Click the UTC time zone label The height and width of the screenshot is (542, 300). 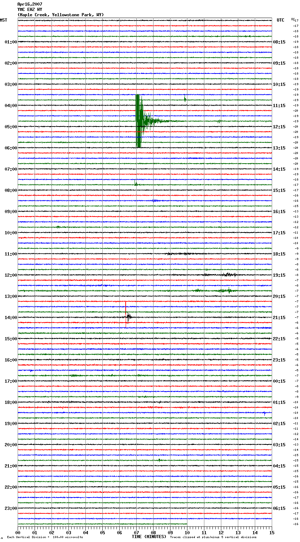point(281,20)
